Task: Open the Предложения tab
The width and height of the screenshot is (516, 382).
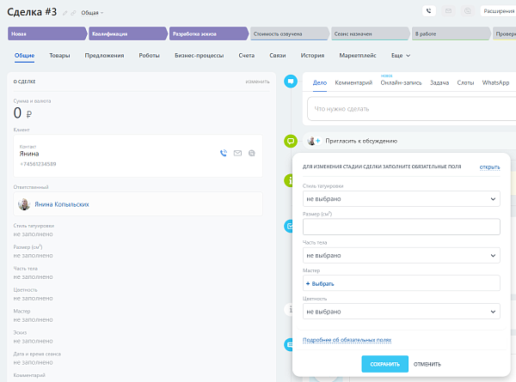Action: point(104,56)
